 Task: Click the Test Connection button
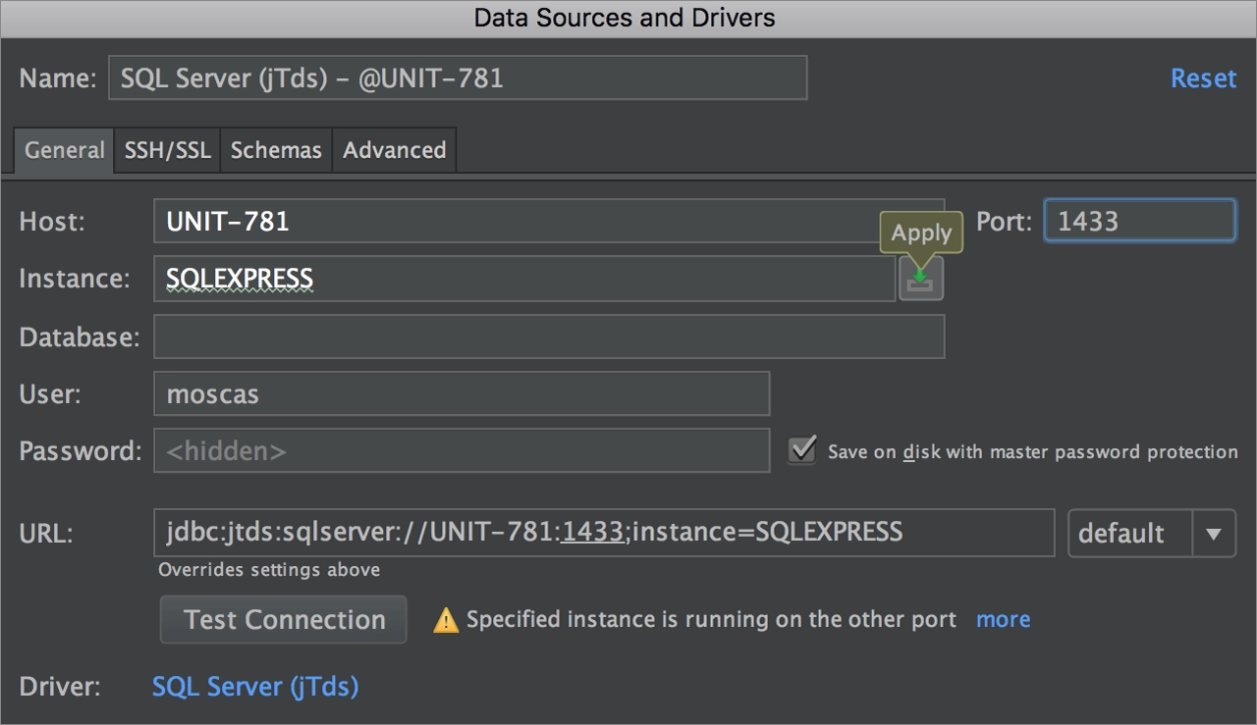point(284,620)
